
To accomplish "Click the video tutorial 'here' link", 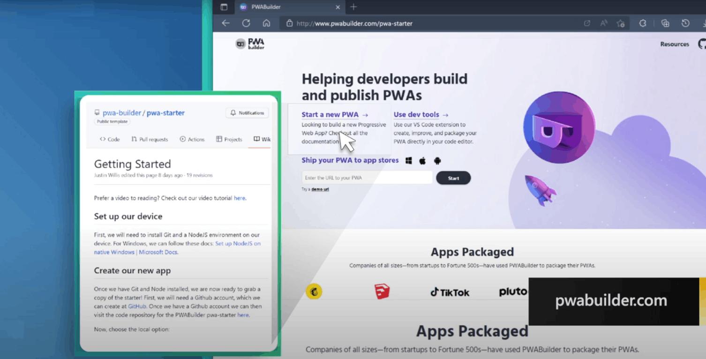I will coord(239,198).
